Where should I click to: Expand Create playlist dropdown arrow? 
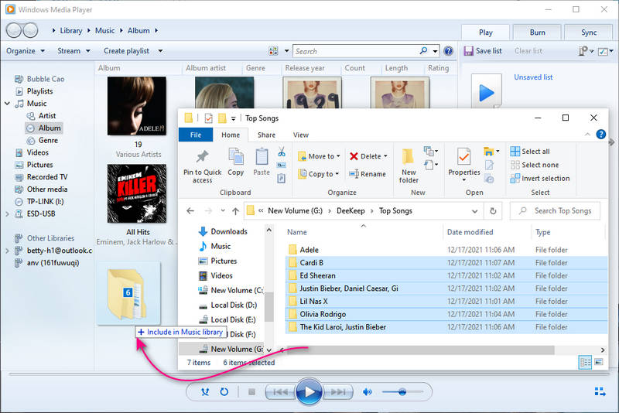pos(160,51)
